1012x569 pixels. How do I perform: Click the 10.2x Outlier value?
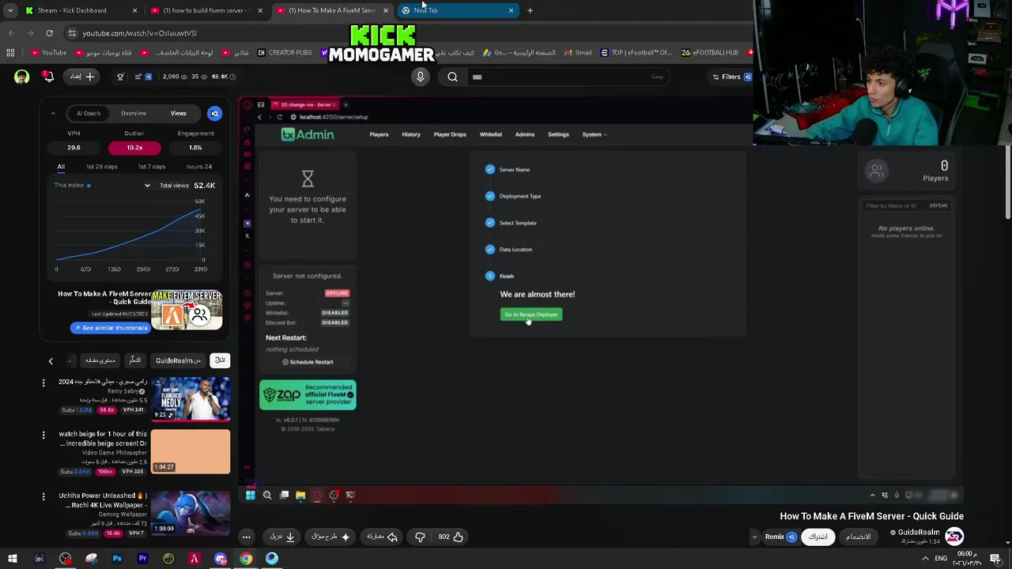click(134, 148)
